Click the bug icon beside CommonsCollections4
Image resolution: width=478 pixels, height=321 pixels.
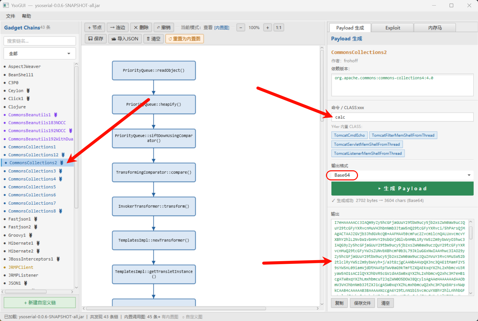(61, 179)
